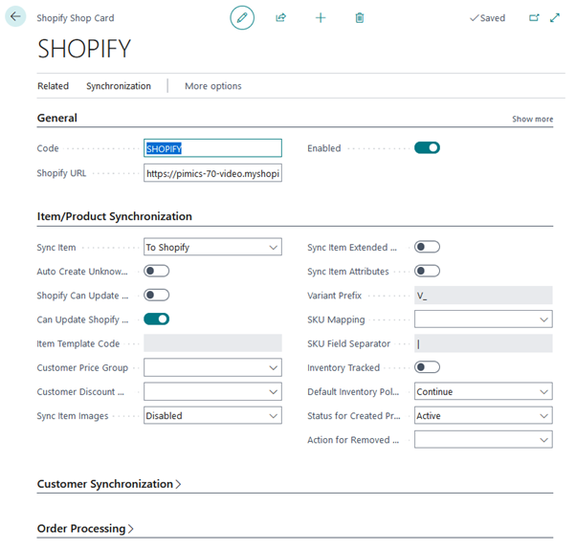Open Customer Price Group dropdown

click(x=212, y=367)
